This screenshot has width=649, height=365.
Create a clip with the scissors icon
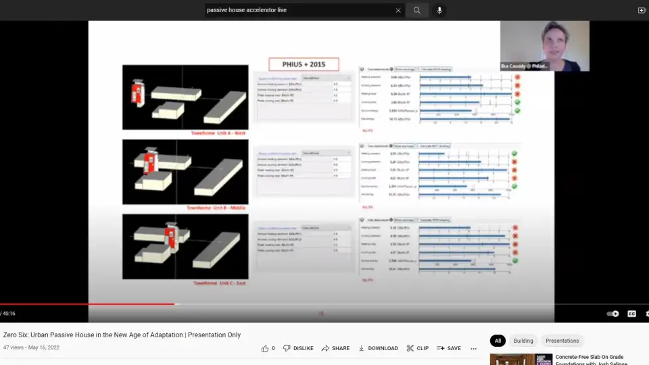417,348
